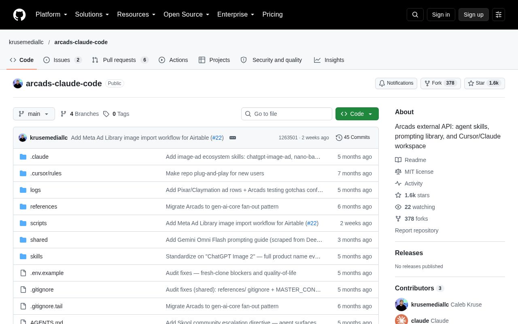Open the scripts folder
Viewport: 518px width, 324px height.
[x=38, y=223]
